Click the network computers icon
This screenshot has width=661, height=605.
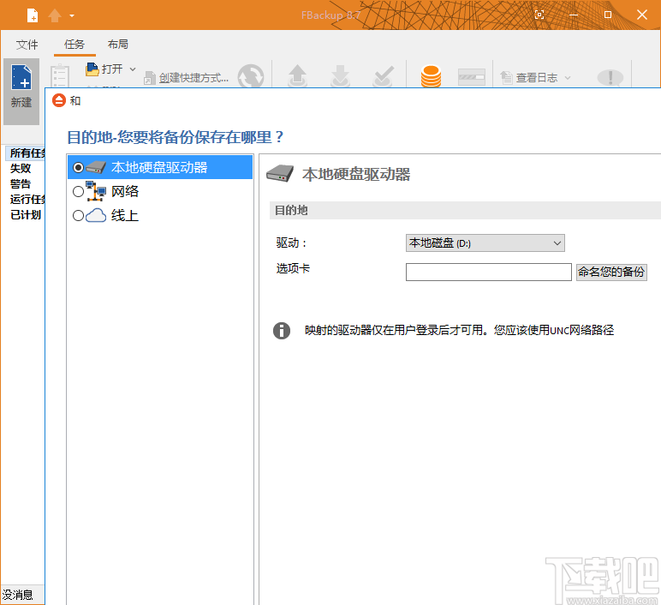pyautogui.click(x=96, y=191)
